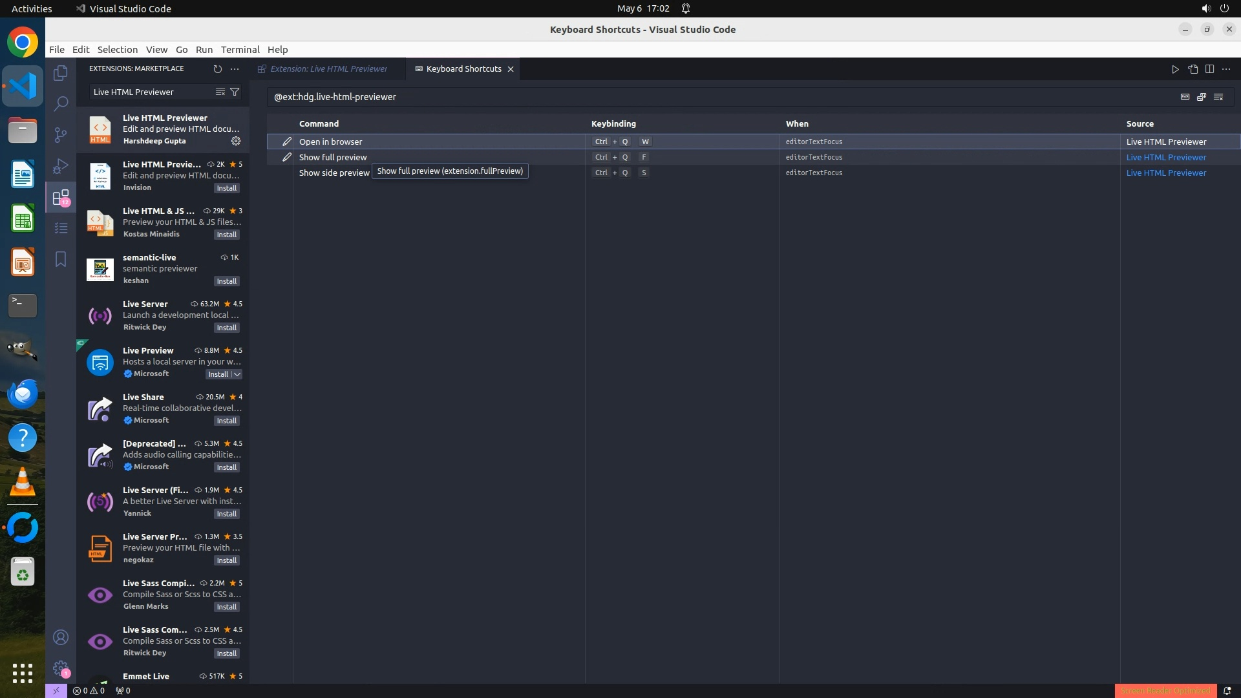
Task: Click Live HTML Previewer source link for Show side preview
Action: [x=1166, y=173]
